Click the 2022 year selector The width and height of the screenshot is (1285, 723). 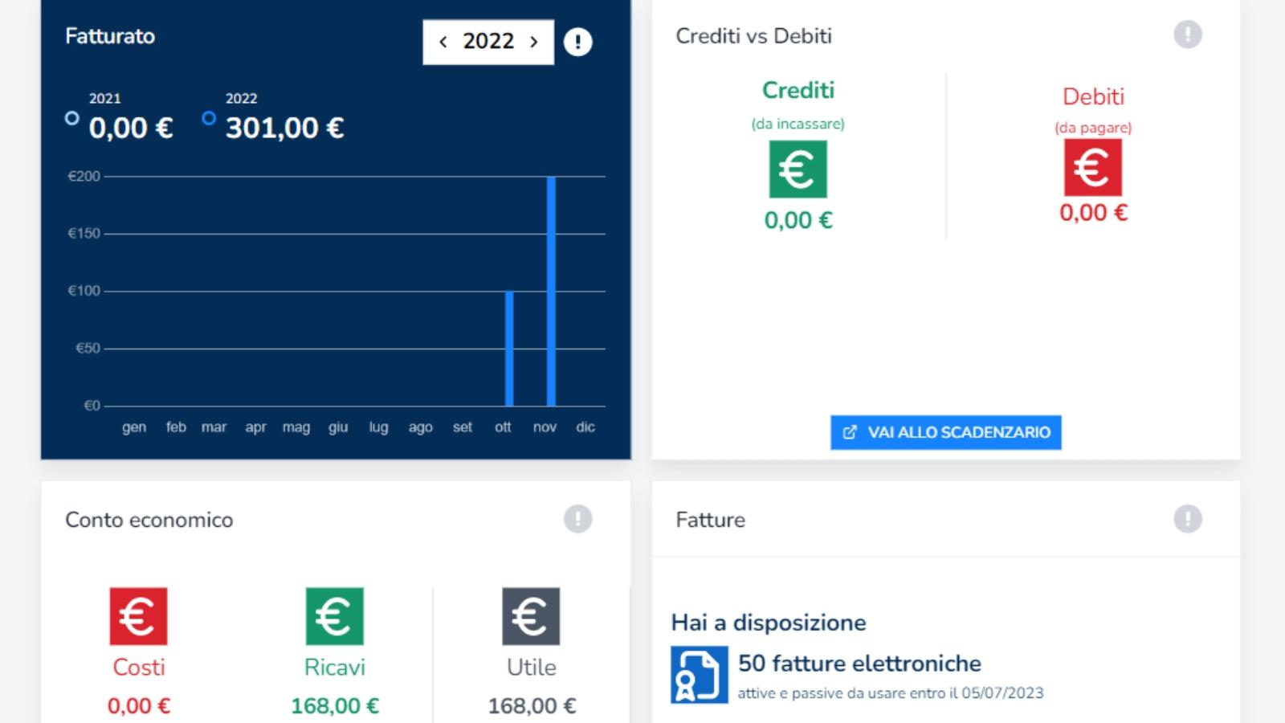487,42
